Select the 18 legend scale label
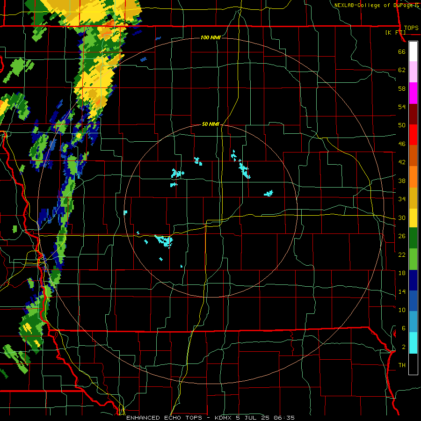Screen dimensions: 421x421 (x=402, y=273)
